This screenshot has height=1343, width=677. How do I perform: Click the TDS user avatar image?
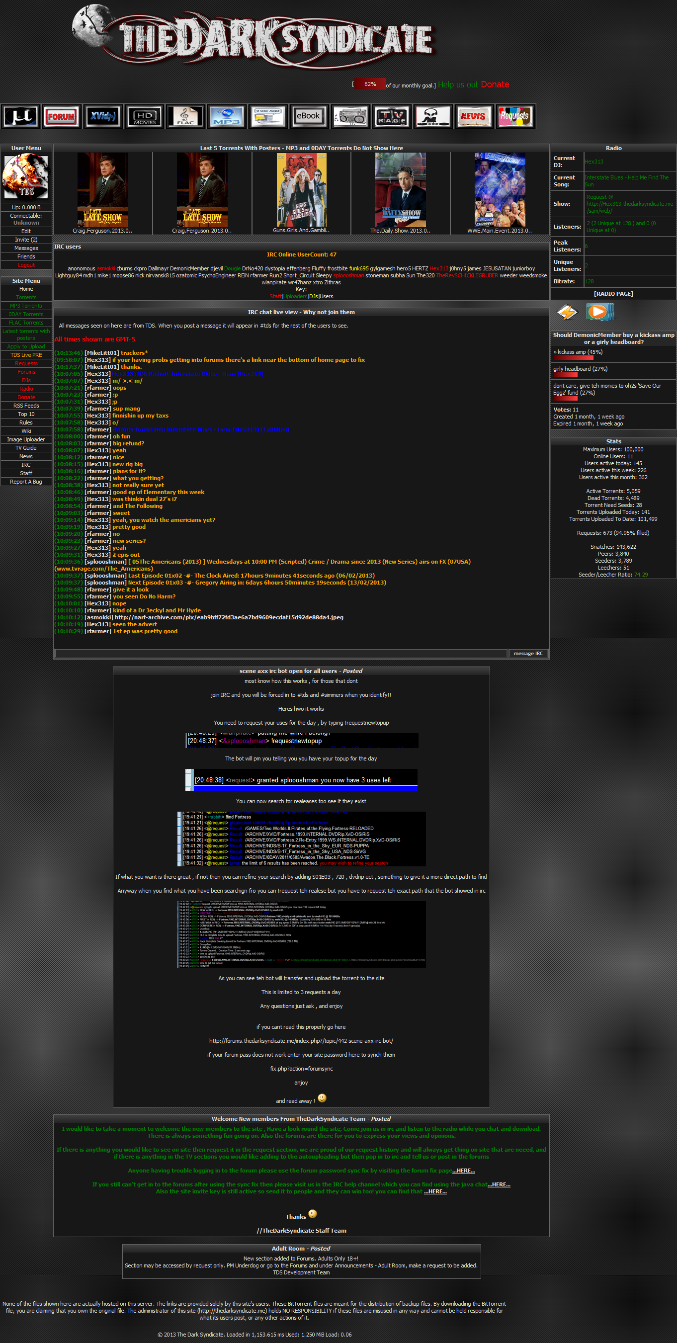point(26,177)
